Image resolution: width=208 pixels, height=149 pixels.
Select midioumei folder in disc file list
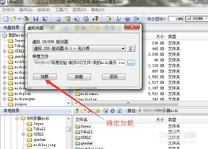pyautogui.click(x=89, y=94)
